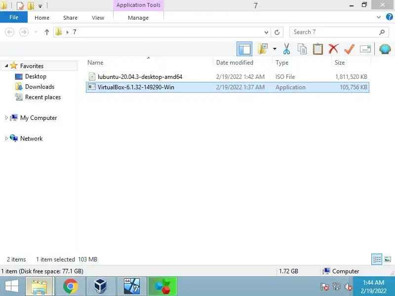Click the new folder toolbar icon
395x296 pixels.
click(263, 49)
